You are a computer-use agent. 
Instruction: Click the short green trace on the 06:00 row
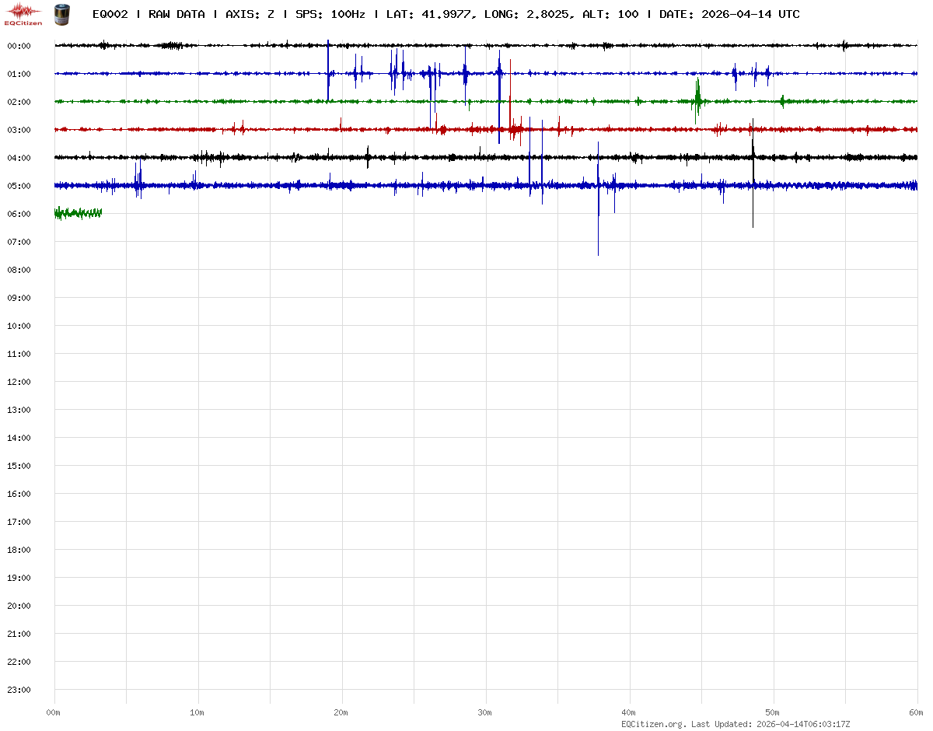pyautogui.click(x=78, y=213)
